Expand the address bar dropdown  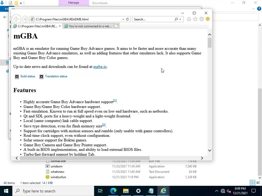tap(123, 19)
